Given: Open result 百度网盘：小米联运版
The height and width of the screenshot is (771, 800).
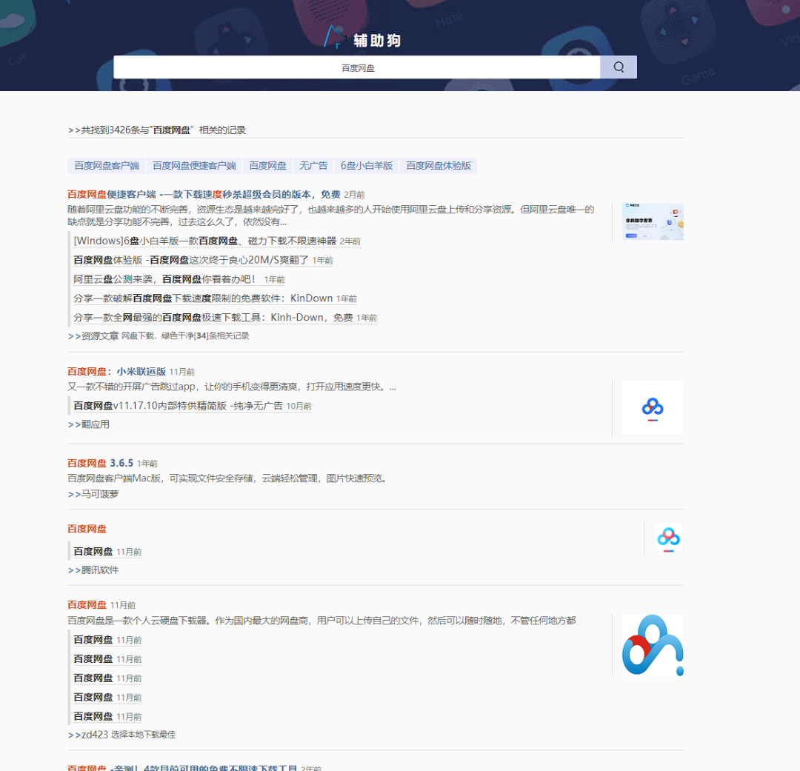Looking at the screenshot, I should (116, 372).
